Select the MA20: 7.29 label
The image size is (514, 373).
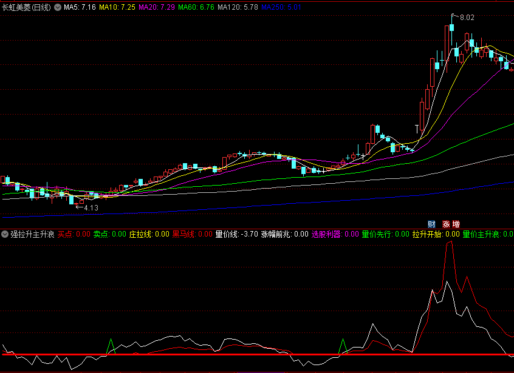157,7
